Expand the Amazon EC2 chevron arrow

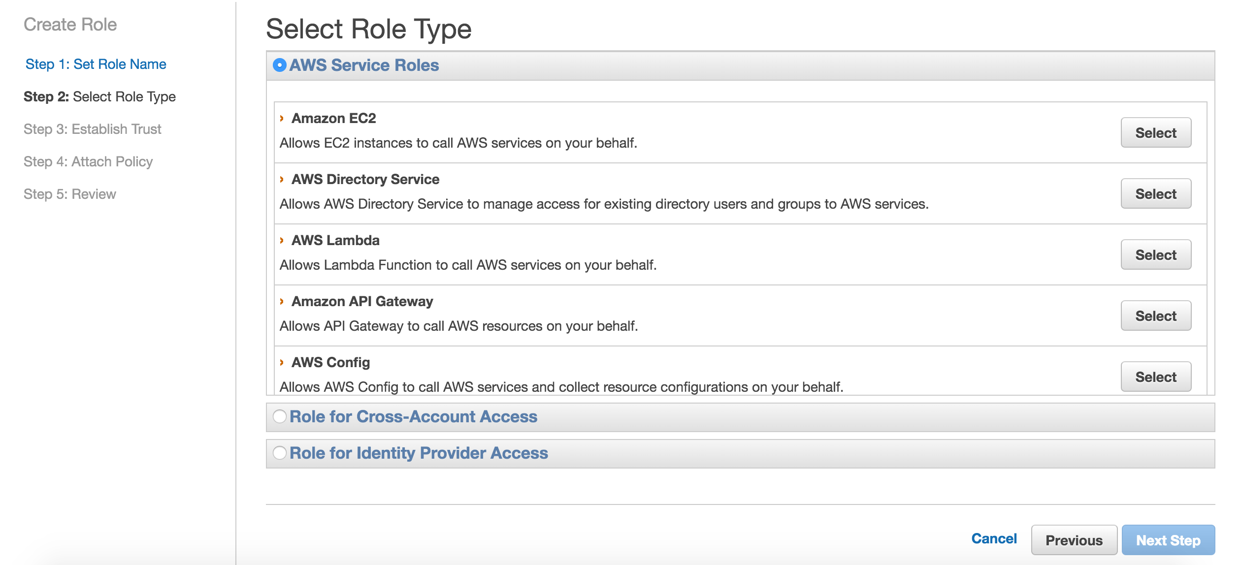282,119
